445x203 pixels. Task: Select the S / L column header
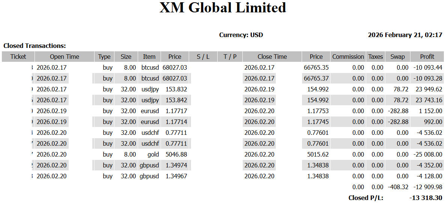tap(203, 57)
